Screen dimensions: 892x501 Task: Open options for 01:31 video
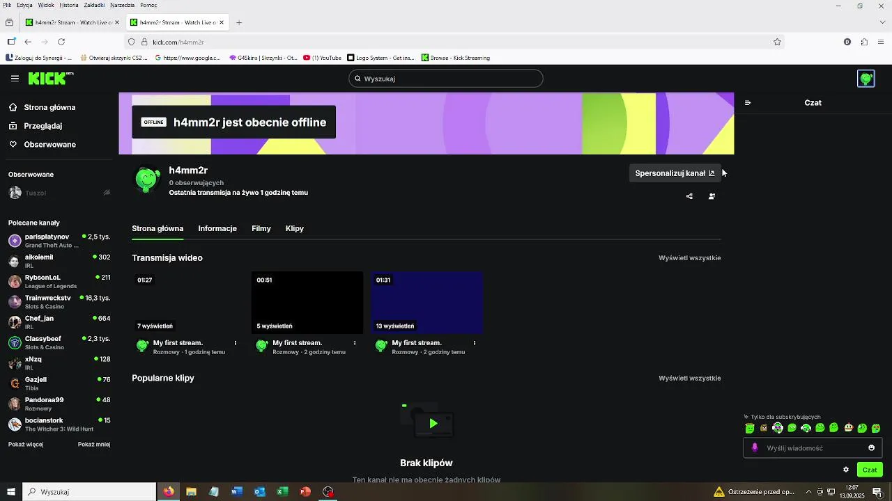click(x=475, y=343)
